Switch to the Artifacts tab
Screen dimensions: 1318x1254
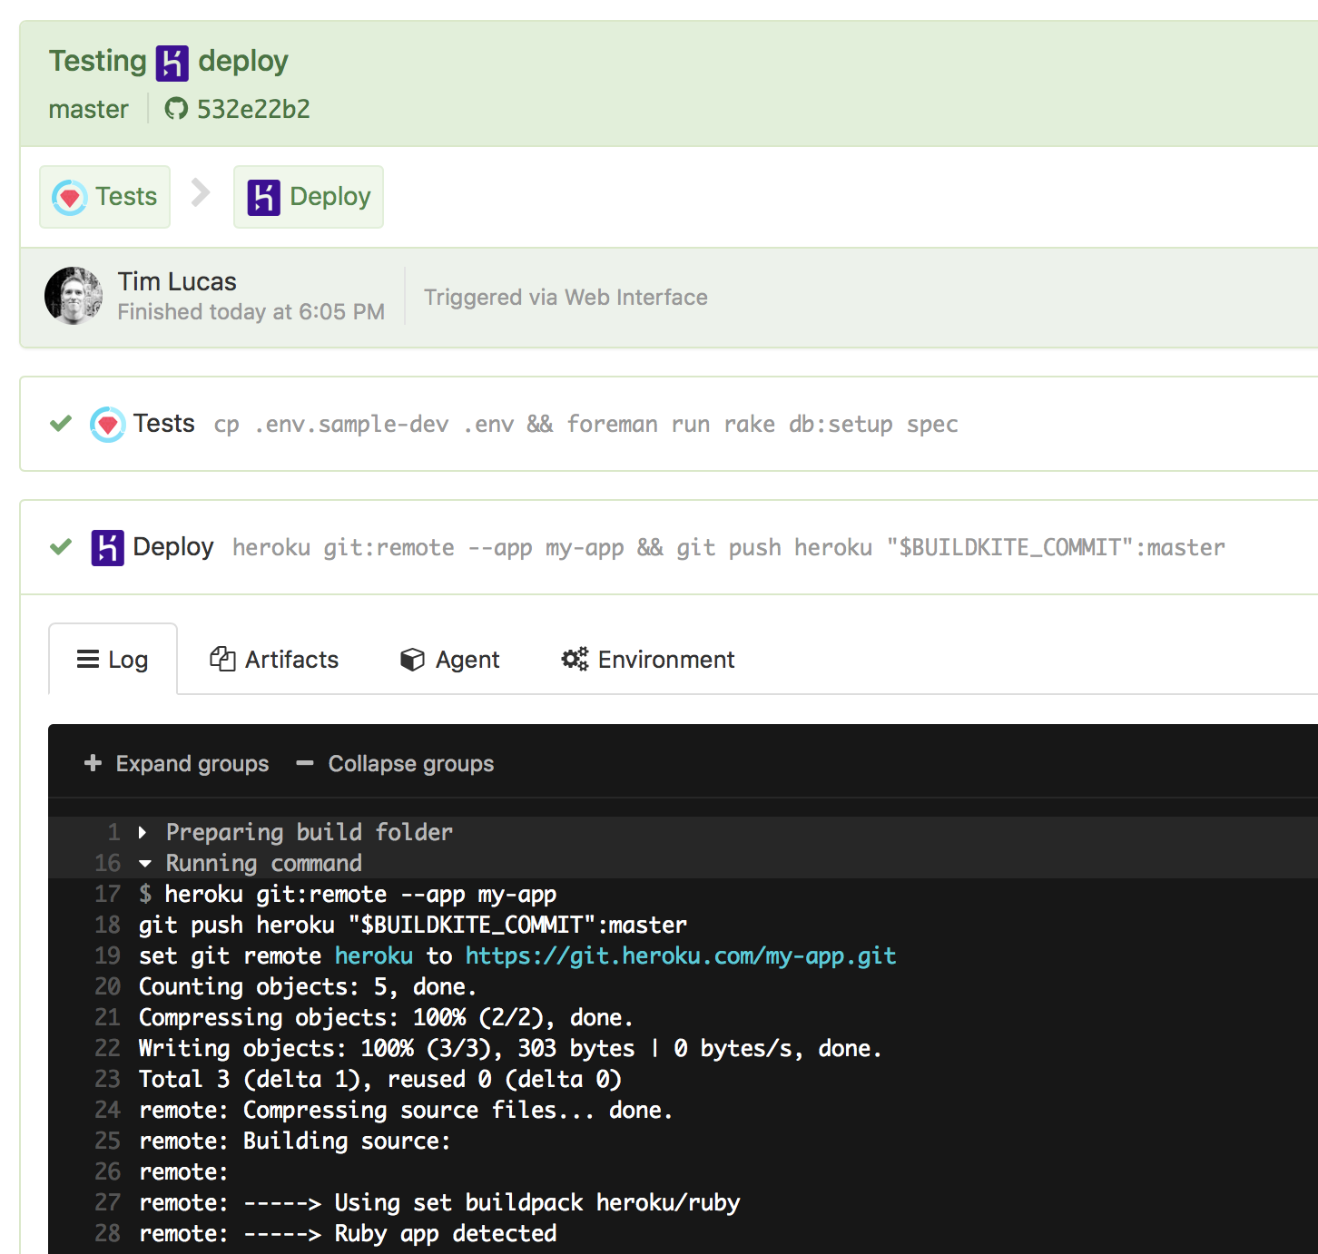tap(274, 659)
